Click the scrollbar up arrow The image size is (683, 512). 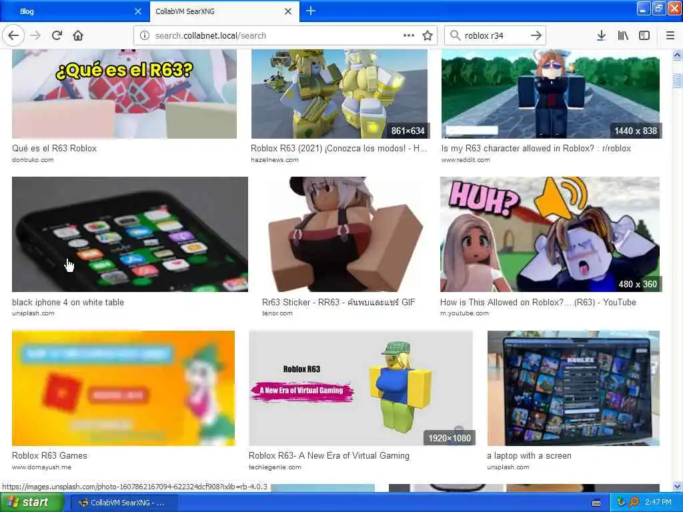677,55
